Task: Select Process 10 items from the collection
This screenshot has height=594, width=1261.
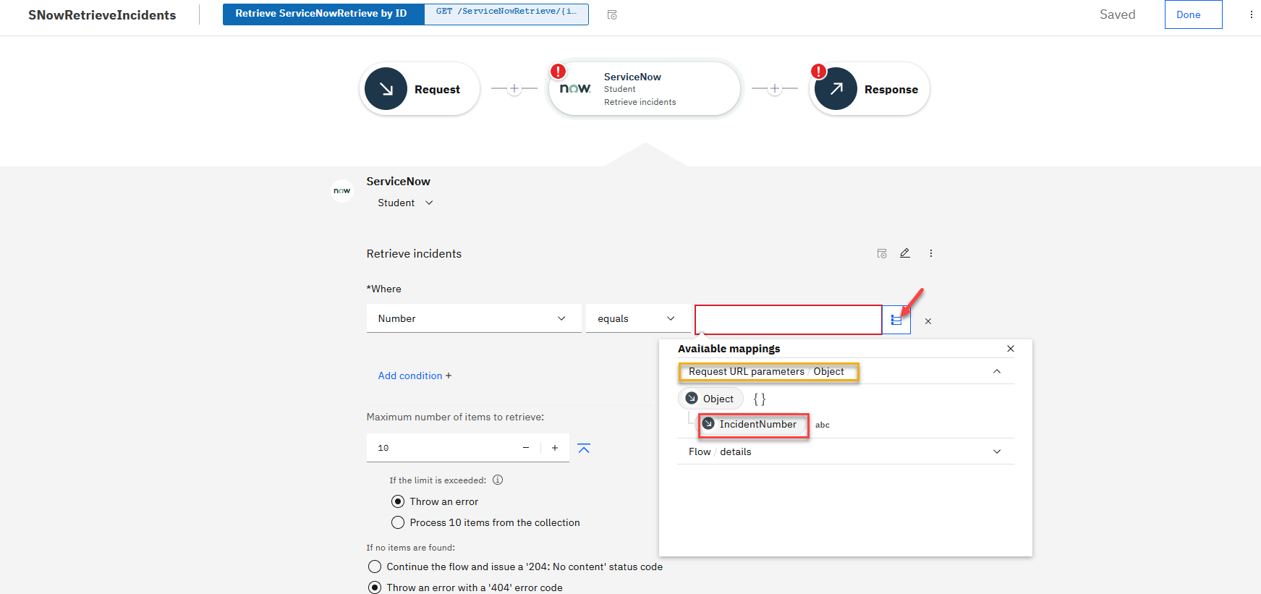Action: (398, 522)
